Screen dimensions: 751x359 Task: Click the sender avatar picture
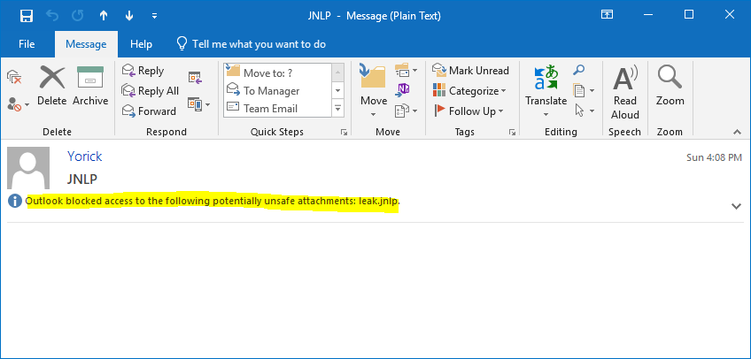pyautogui.click(x=28, y=168)
